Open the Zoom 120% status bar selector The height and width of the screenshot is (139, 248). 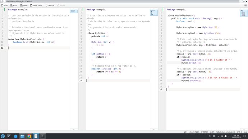[194, 132]
